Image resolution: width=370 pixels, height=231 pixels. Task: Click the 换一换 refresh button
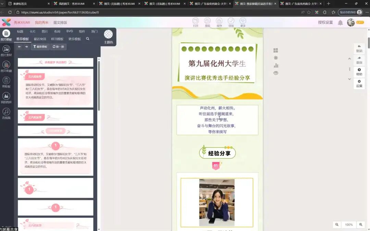pos(58,47)
